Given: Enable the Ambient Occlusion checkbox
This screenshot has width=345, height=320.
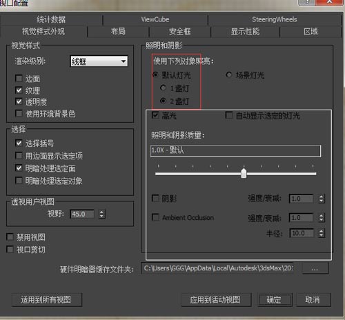Looking at the screenshot, I should pos(155,217).
